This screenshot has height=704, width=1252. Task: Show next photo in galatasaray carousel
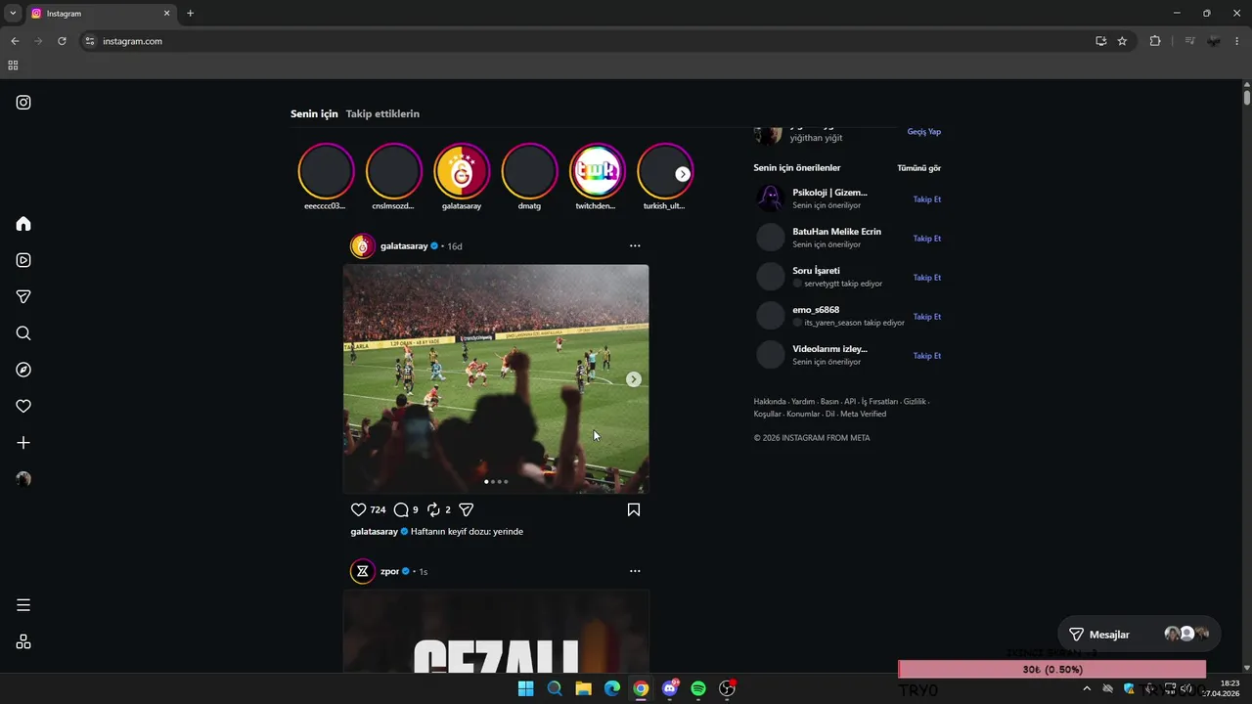(634, 379)
